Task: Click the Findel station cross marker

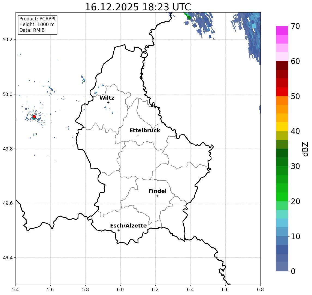Action: tap(157, 196)
